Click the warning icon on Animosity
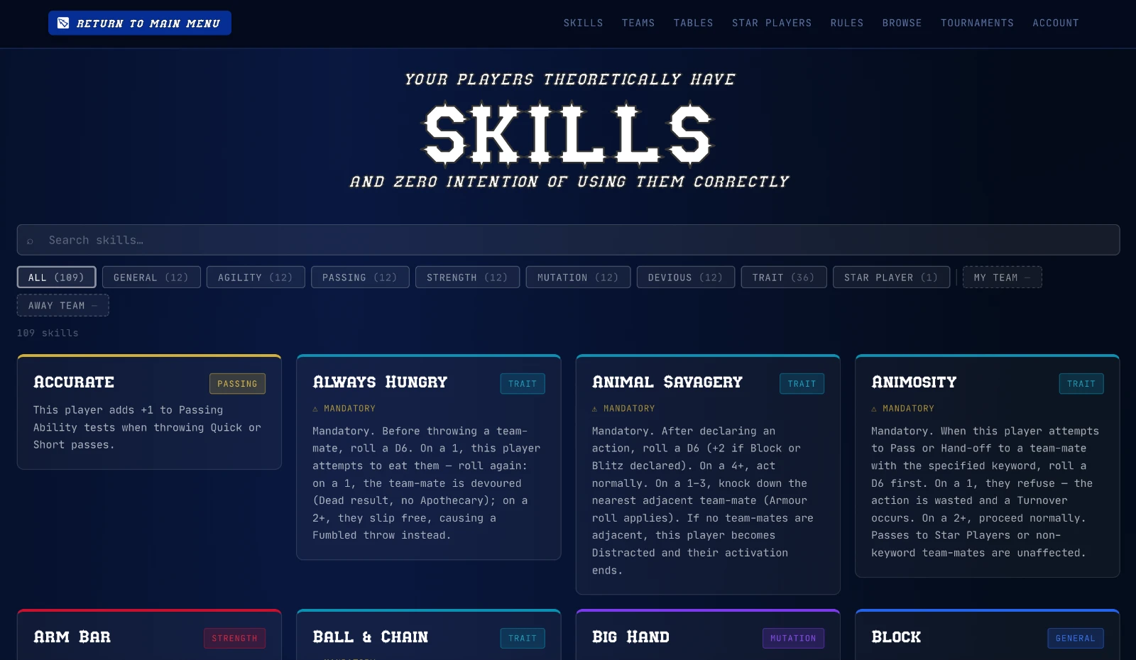This screenshot has height=660, width=1136. coord(874,409)
